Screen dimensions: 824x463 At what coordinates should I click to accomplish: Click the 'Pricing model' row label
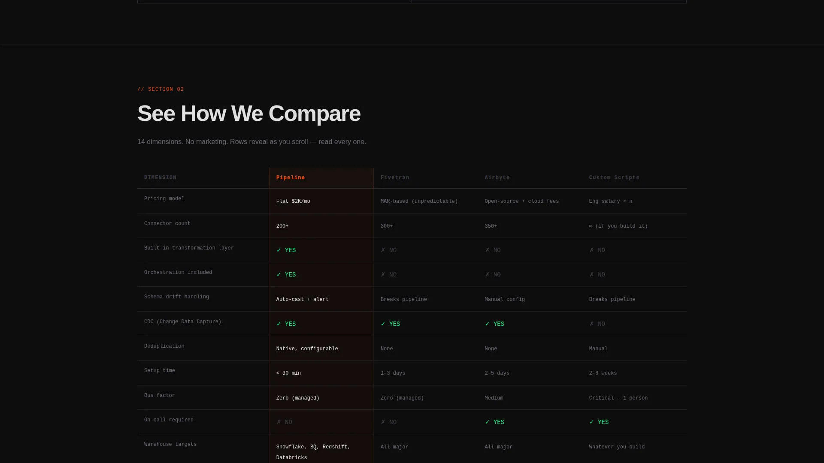coord(164,198)
